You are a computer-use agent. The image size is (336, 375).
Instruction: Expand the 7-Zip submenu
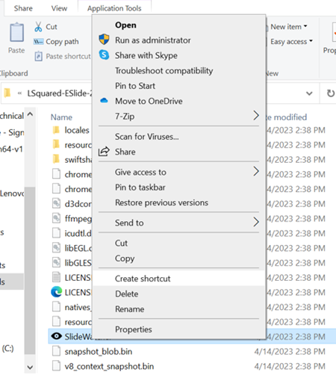256,116
